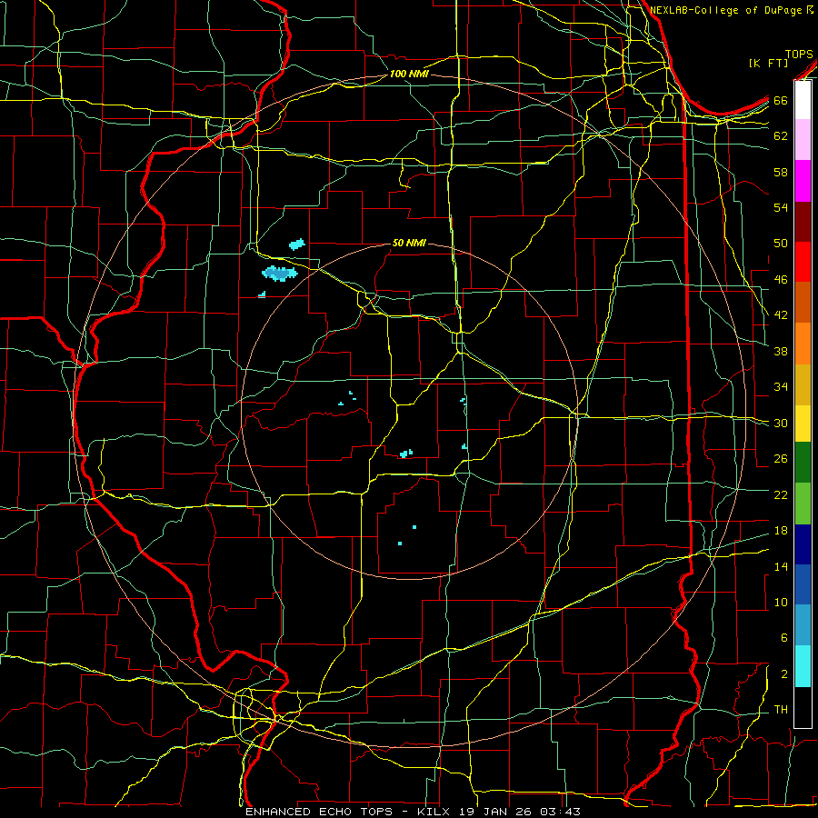Click the 42 value on the legend
This screenshot has width=818, height=818.
(781, 315)
